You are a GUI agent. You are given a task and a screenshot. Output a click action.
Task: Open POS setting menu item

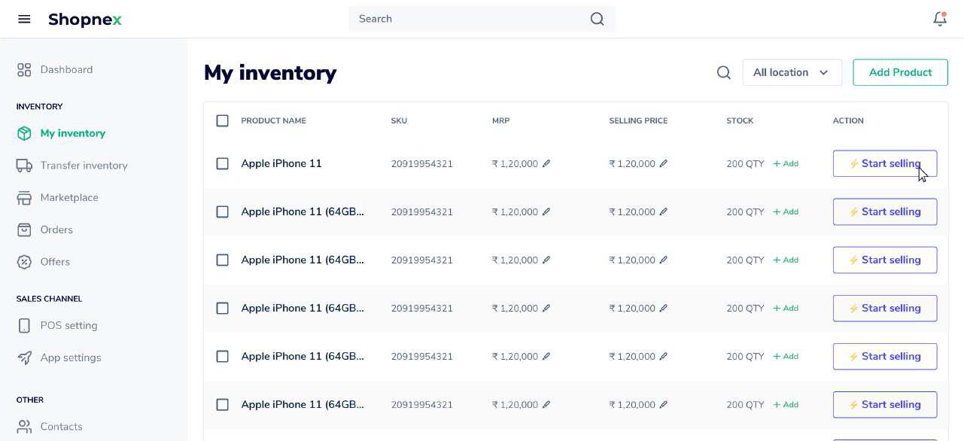[x=68, y=325]
